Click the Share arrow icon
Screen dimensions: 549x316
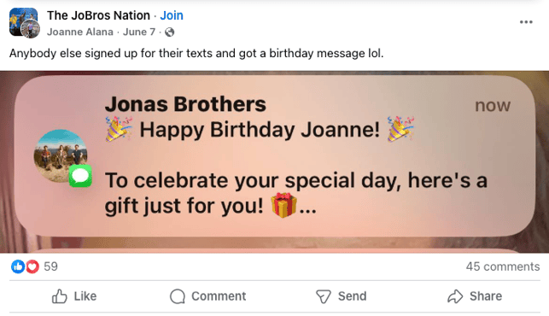click(x=455, y=296)
